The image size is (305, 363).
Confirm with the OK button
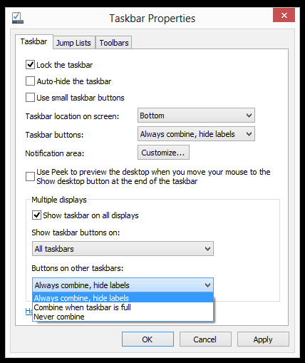click(148, 339)
